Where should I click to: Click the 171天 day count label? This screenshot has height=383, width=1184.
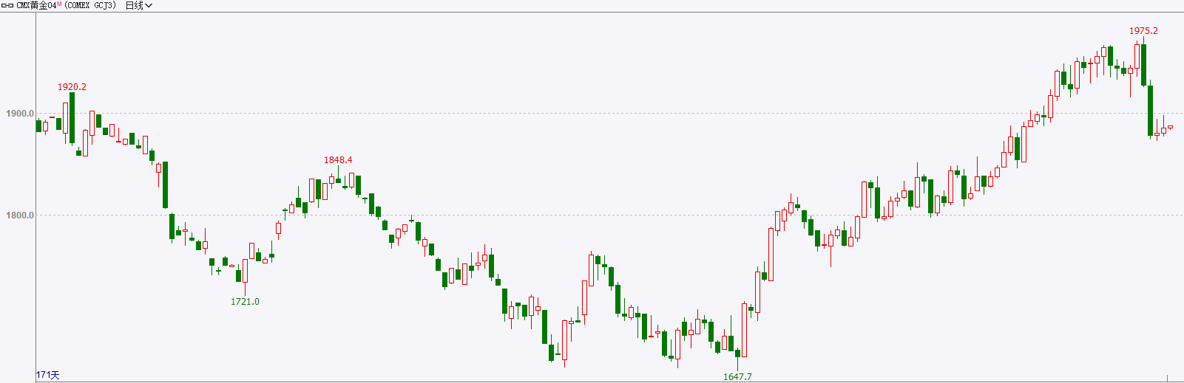[48, 375]
